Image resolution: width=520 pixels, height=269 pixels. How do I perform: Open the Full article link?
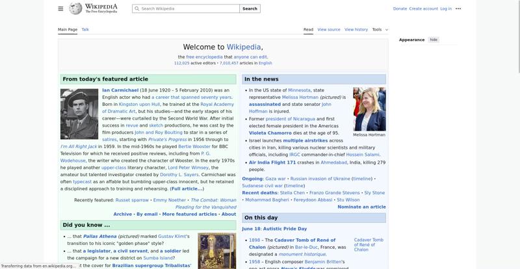point(187,188)
